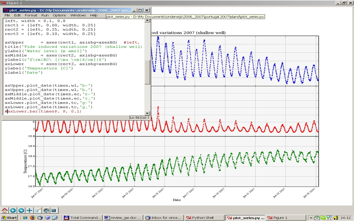
Task: Open the Windows Start menu
Action: point(9,218)
